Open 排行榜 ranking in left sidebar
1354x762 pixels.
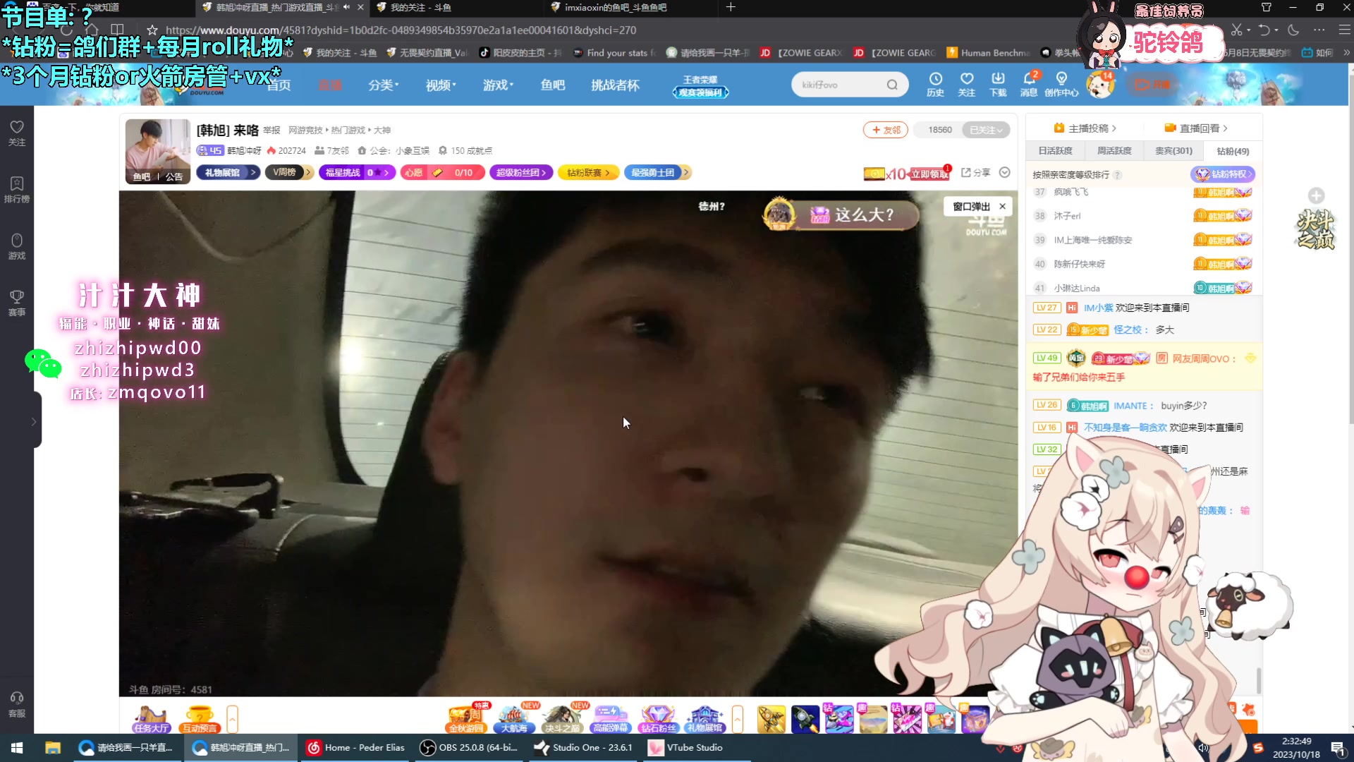17,190
